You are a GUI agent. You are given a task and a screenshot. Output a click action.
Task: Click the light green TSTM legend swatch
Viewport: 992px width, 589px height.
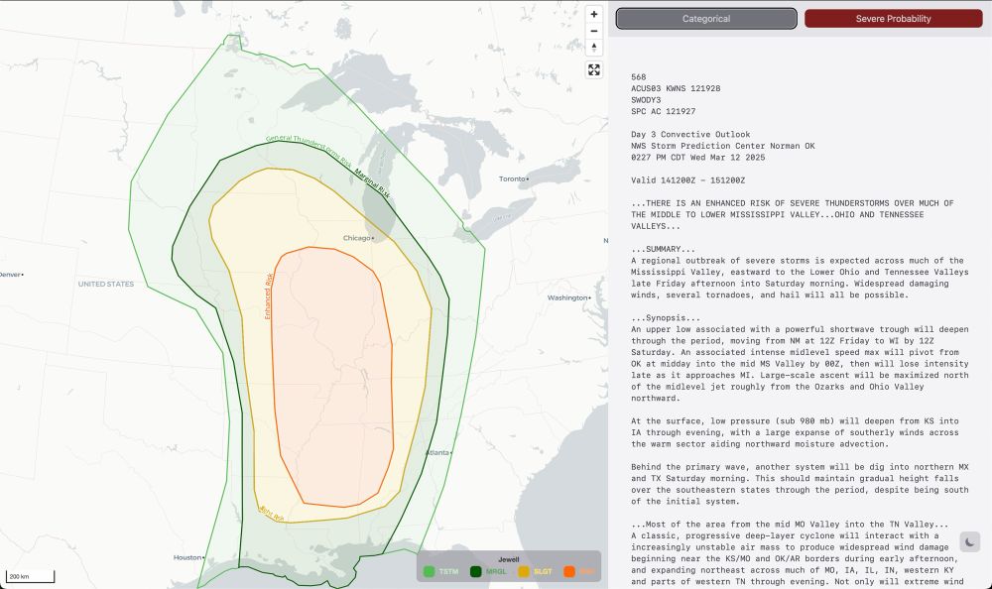(x=429, y=572)
